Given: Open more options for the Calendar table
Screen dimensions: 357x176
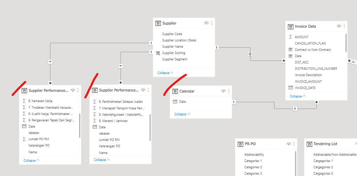Looking at the screenshot, I should (x=229, y=91).
